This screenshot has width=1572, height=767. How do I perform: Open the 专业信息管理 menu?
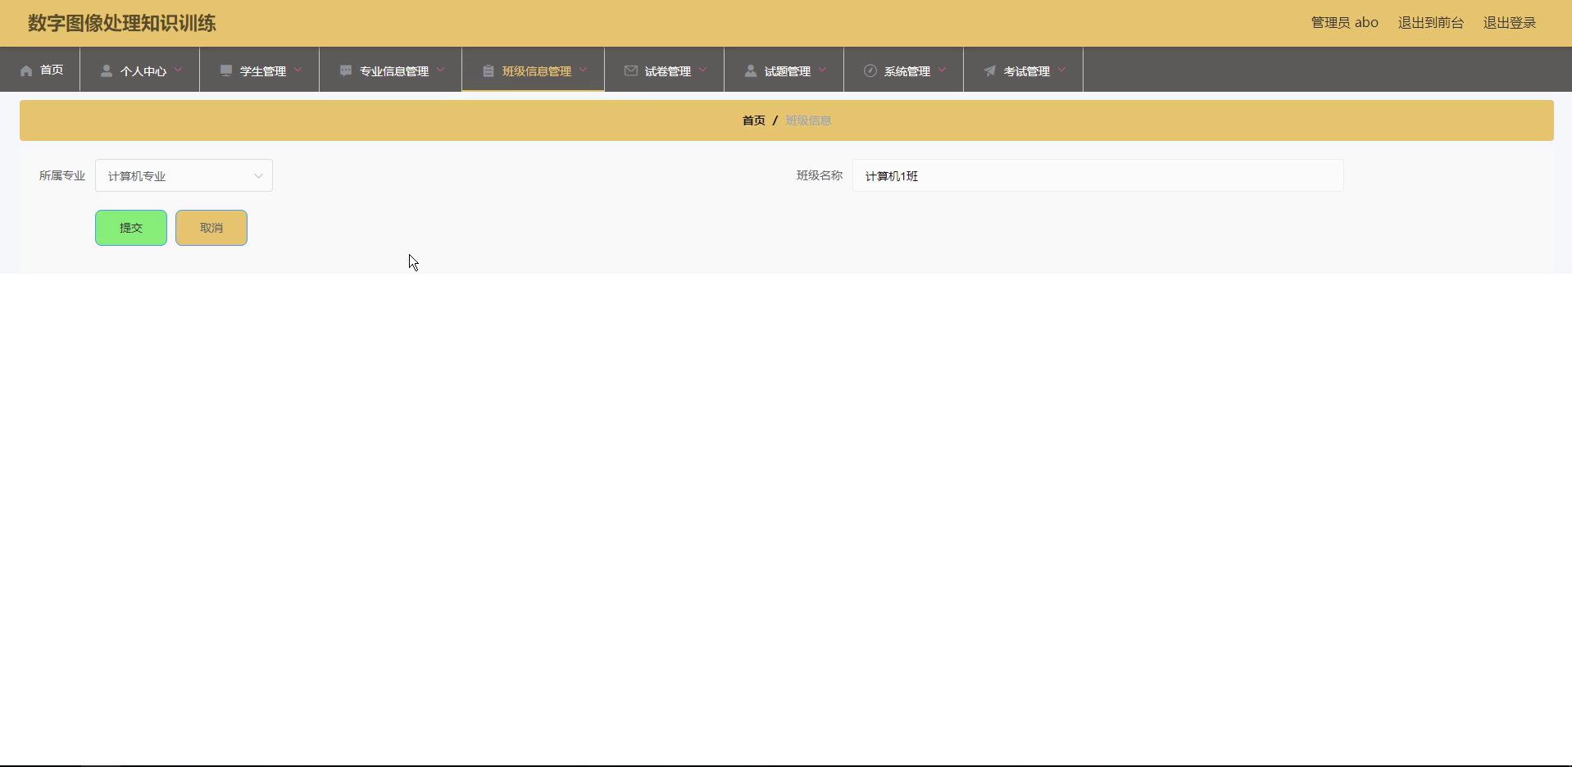pyautogui.click(x=391, y=70)
